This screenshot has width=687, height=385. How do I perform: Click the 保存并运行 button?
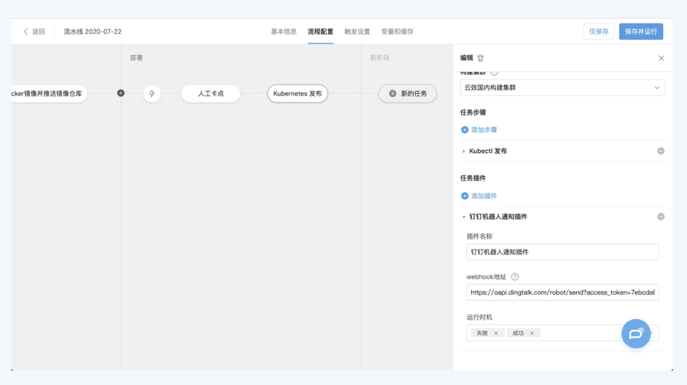click(x=641, y=32)
